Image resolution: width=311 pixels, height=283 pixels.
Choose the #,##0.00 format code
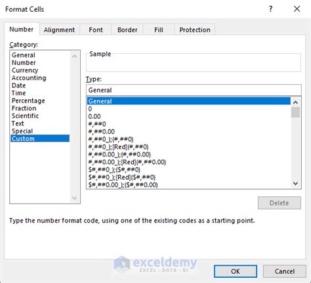189,131
